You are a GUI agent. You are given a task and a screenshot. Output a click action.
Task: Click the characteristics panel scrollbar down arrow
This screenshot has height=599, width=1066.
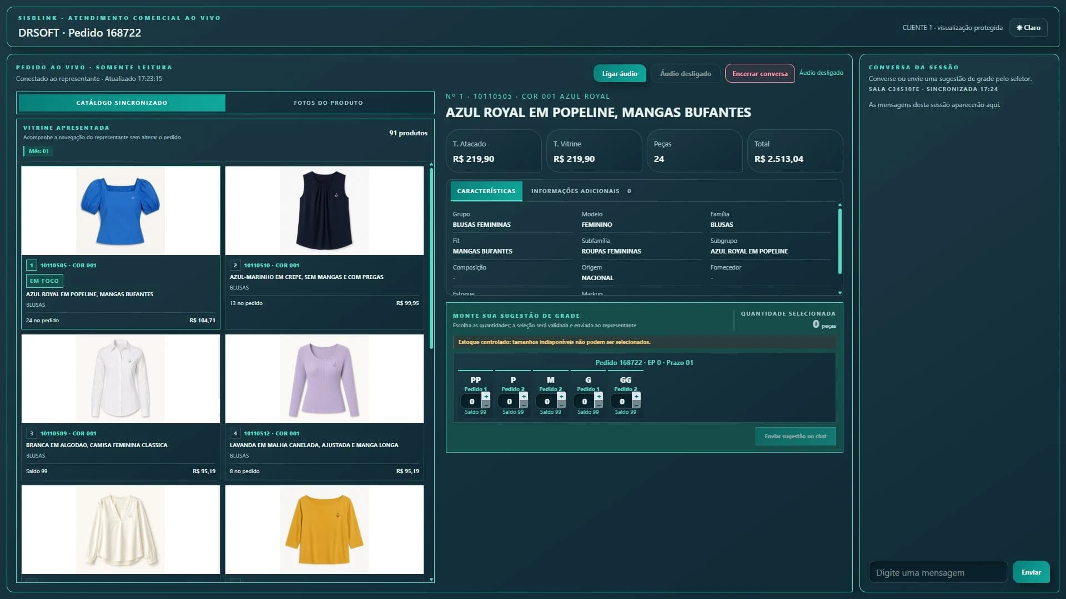pyautogui.click(x=839, y=293)
